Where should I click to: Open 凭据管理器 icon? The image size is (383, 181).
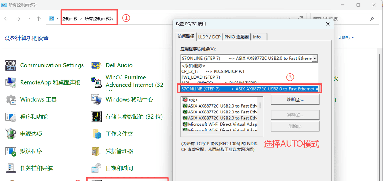click(96, 151)
